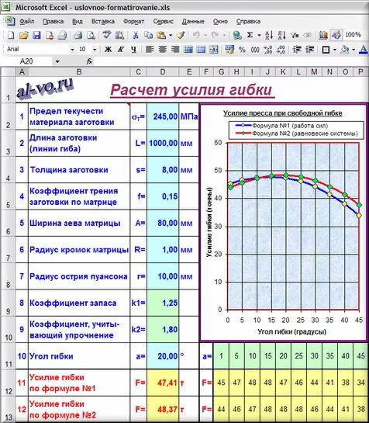The image size is (369, 423).
Task: Select the chart title Усилие пресса при свободной гибке
Action: coord(282,113)
